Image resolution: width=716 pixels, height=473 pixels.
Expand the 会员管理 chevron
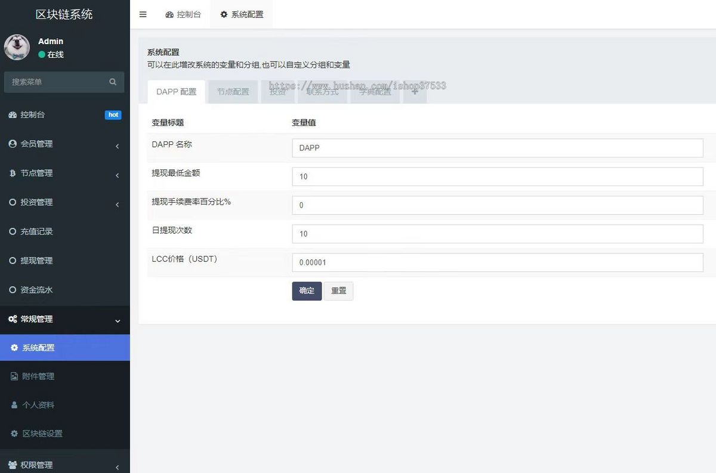click(117, 146)
